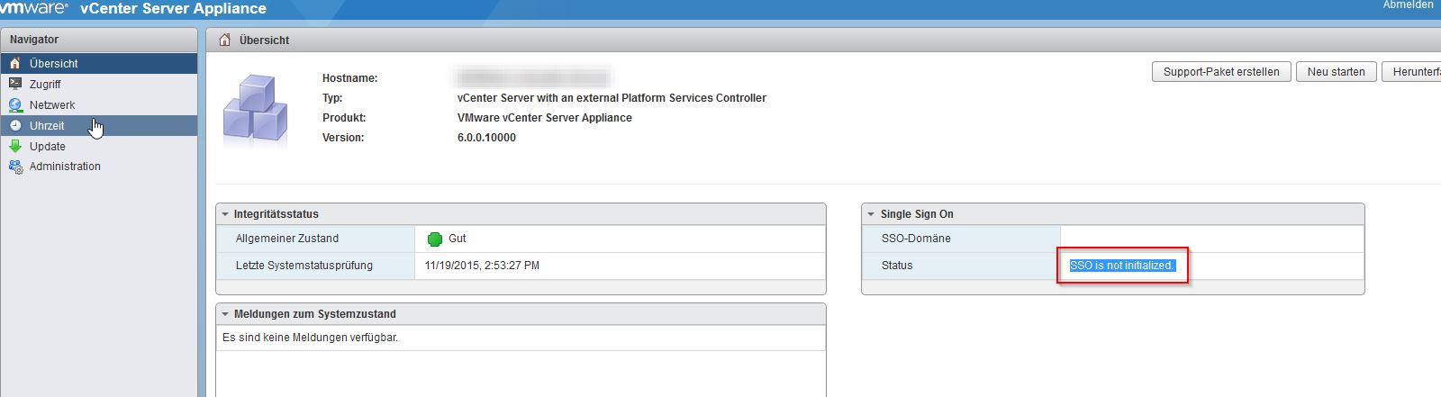Click the Uhrzeit clock icon
This screenshot has width=1441, height=397.
(14, 125)
